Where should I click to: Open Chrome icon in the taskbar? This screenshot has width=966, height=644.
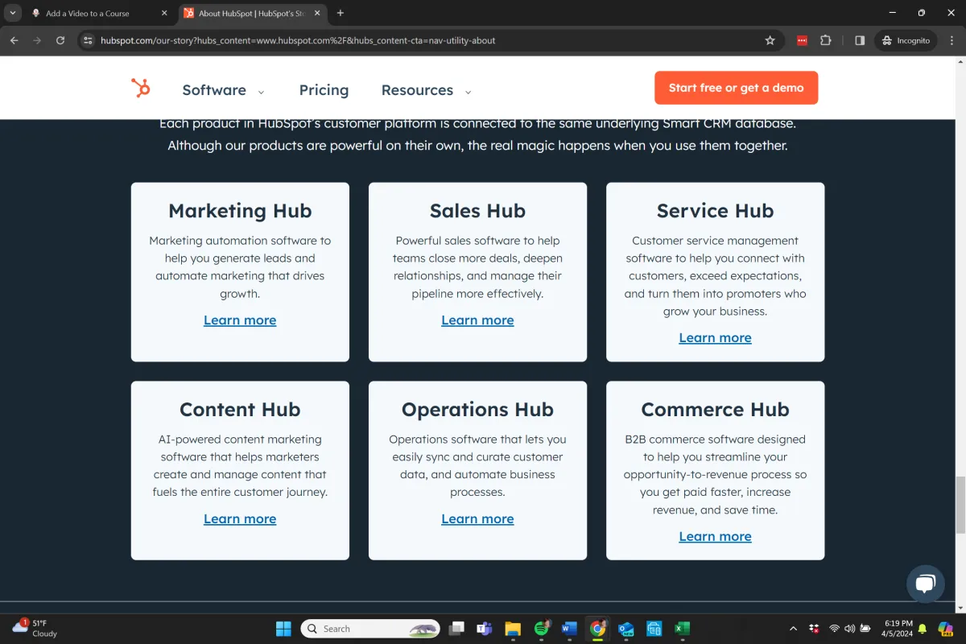tap(597, 629)
